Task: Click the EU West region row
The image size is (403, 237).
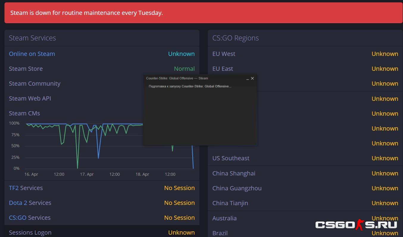Action: point(305,54)
